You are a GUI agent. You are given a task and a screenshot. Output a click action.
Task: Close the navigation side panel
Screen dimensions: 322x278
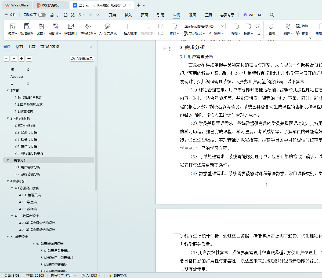(x=91, y=47)
